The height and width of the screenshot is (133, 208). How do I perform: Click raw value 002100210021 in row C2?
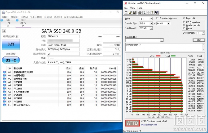point(109,95)
